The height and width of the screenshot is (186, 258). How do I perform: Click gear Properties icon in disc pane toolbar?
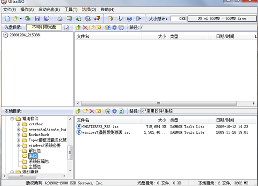pyautogui.click(x=114, y=27)
